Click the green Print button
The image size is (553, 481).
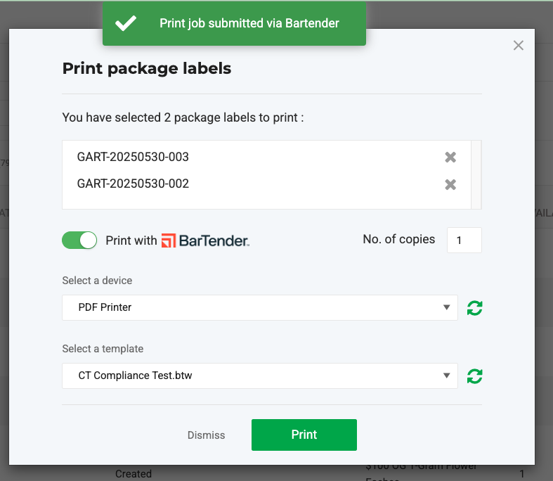(304, 435)
